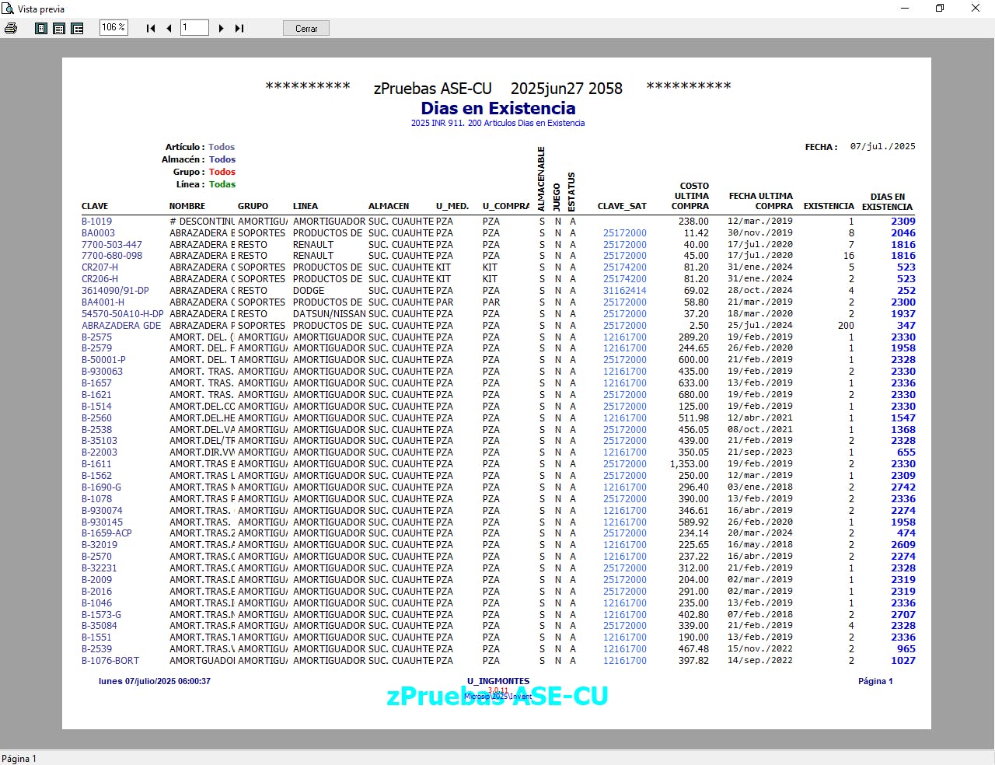Click clave B-1019 in the report
This screenshot has height=765, width=995.
[97, 222]
